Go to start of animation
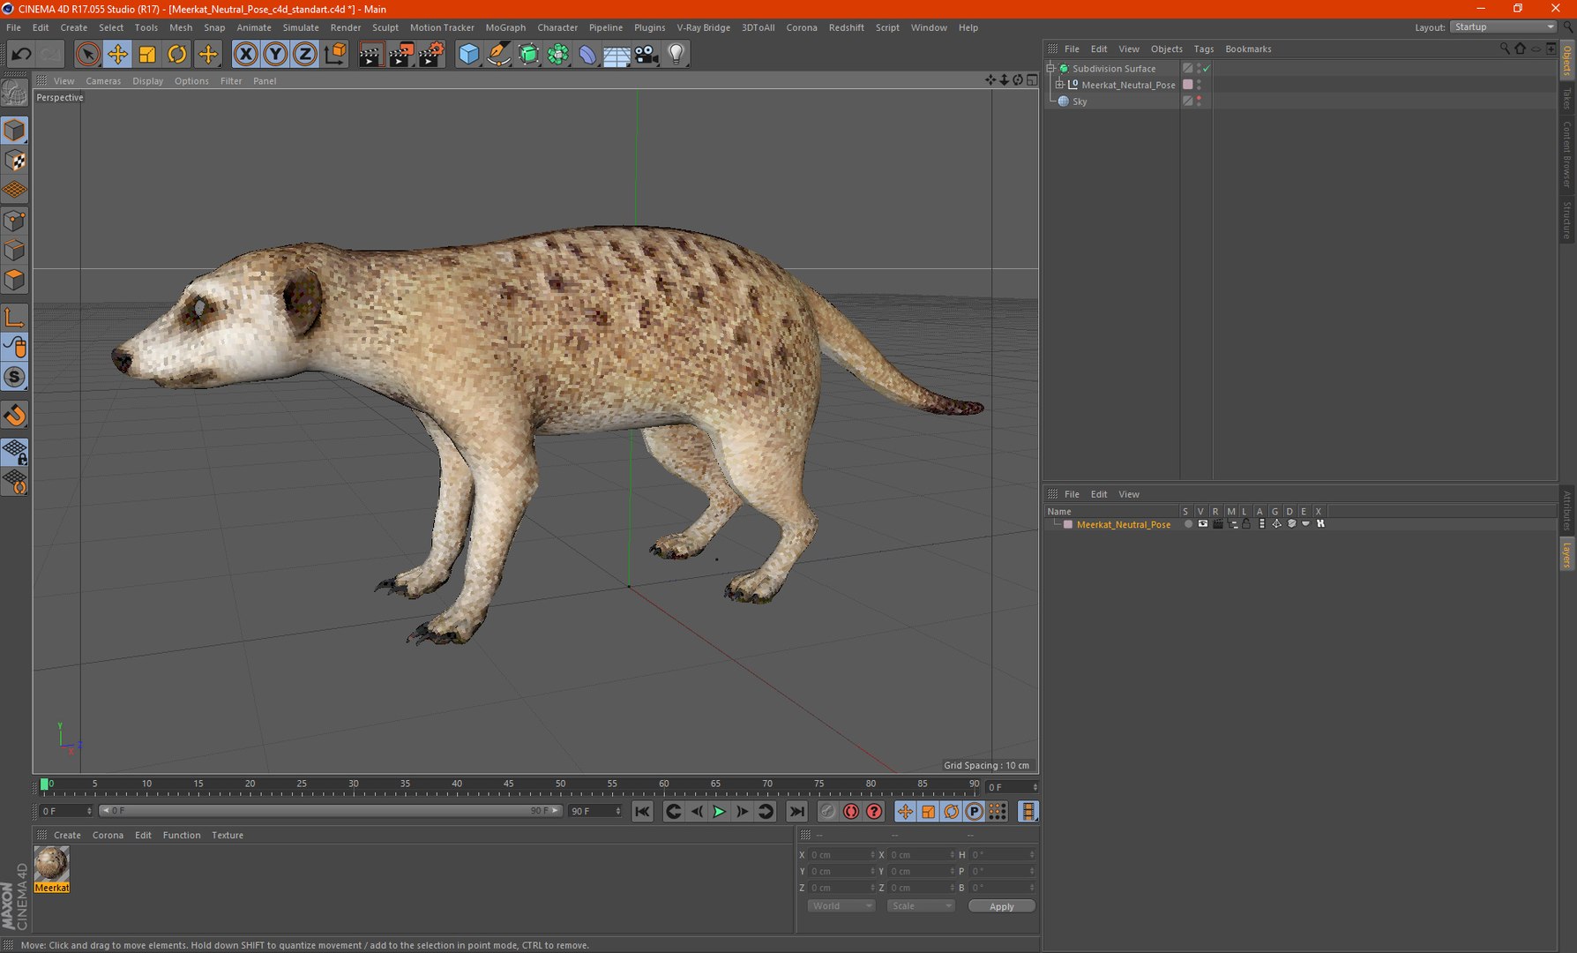Screen dimensions: 1577x953 click(x=642, y=812)
